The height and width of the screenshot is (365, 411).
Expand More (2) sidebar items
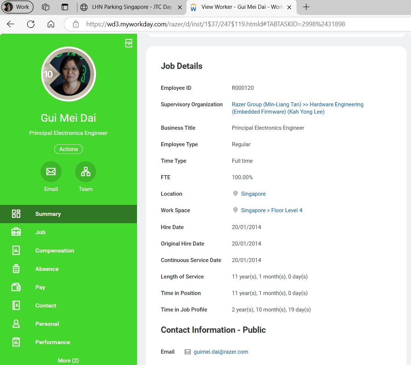[68, 361]
